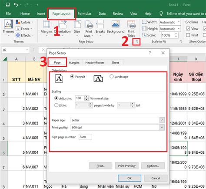
Task: Open the View ribbon tab
Action: coord(133,13)
